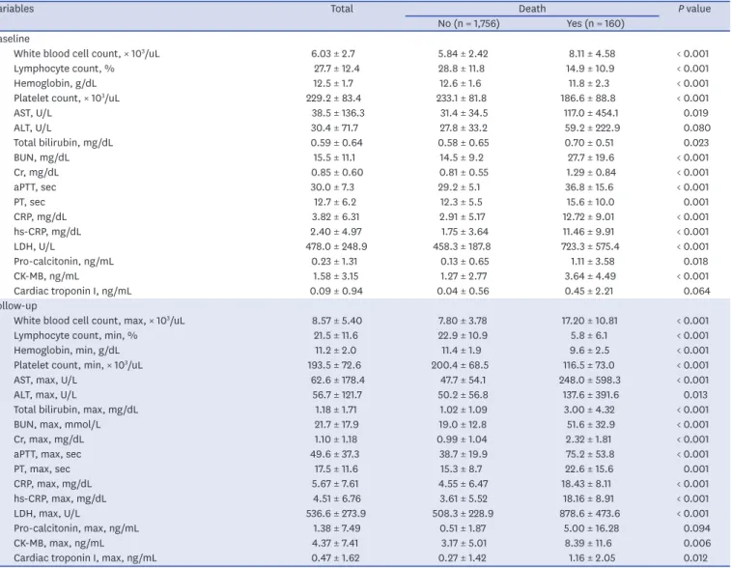Select the 'CRP, mg/dL' row label
The width and height of the screenshot is (732, 568).
(x=41, y=217)
